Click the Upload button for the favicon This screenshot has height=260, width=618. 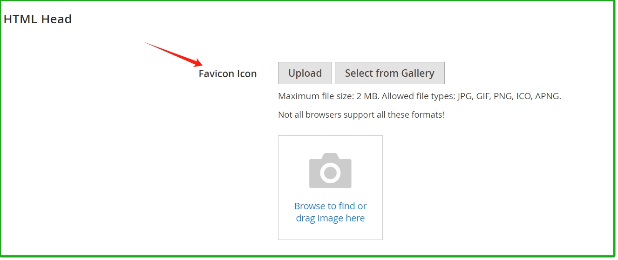tap(305, 73)
